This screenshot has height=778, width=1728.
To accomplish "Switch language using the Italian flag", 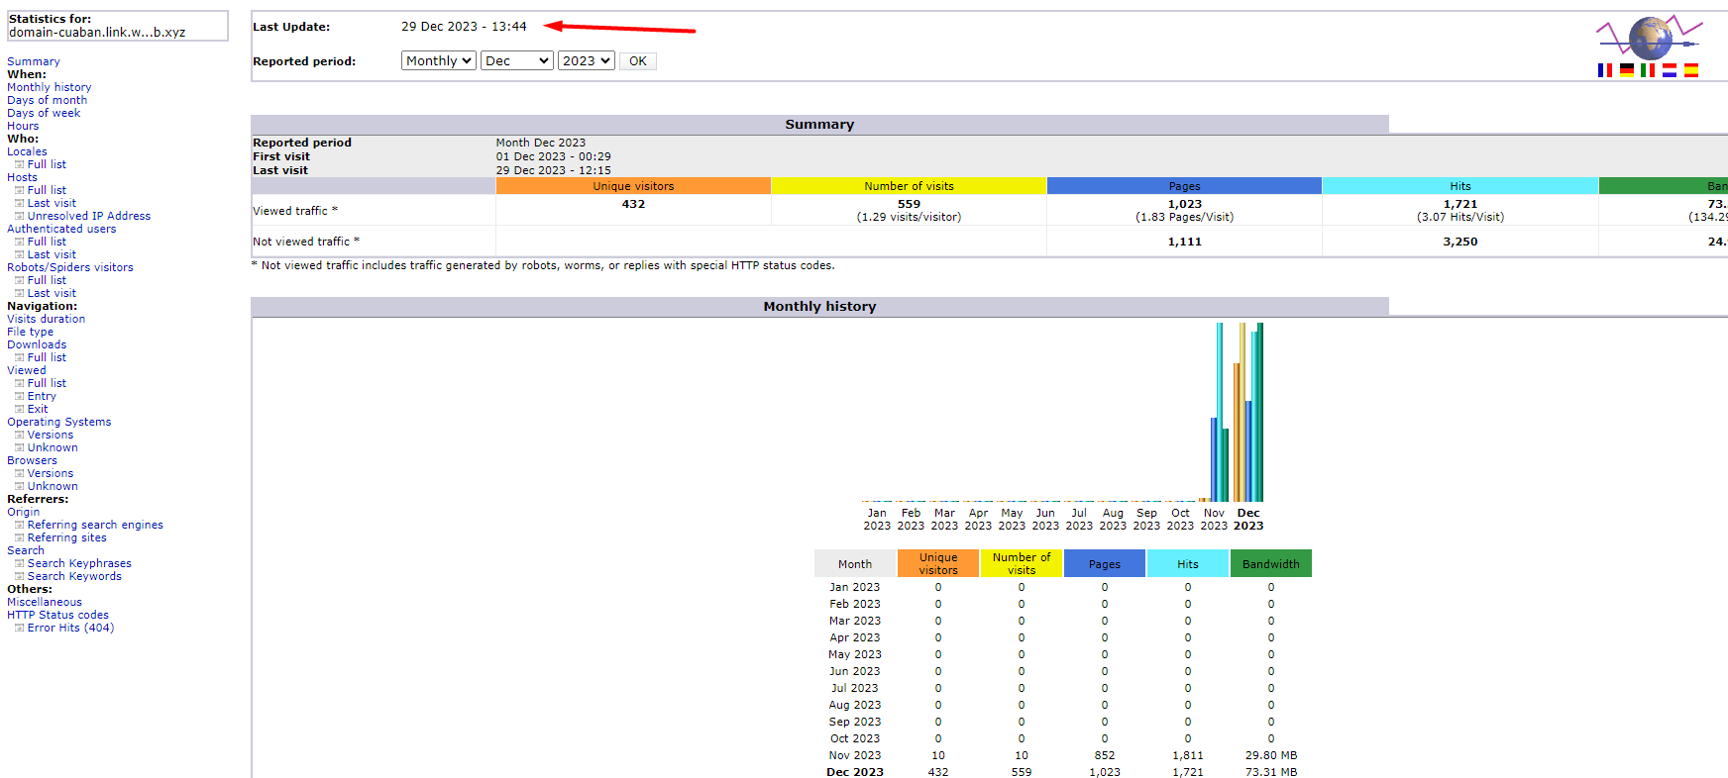I will tap(1648, 70).
